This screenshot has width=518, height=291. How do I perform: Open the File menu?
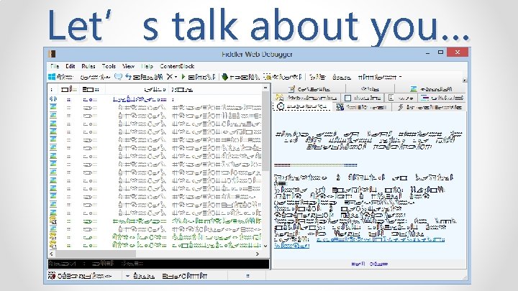(55, 66)
